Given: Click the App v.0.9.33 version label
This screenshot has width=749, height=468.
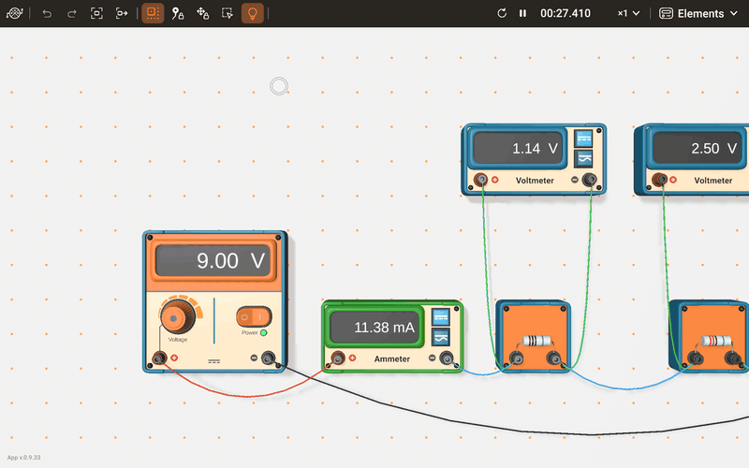Looking at the screenshot, I should (x=24, y=457).
